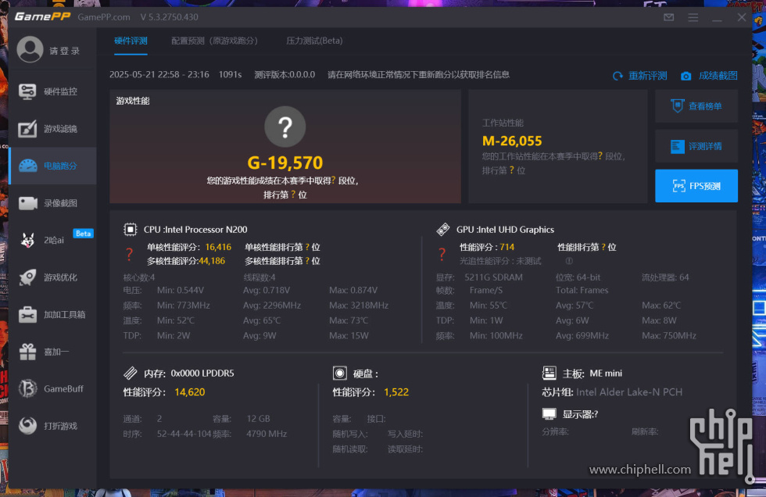Click GPU memory 5211G SDRAM
Image resolution: width=766 pixels, height=497 pixels.
click(493, 277)
